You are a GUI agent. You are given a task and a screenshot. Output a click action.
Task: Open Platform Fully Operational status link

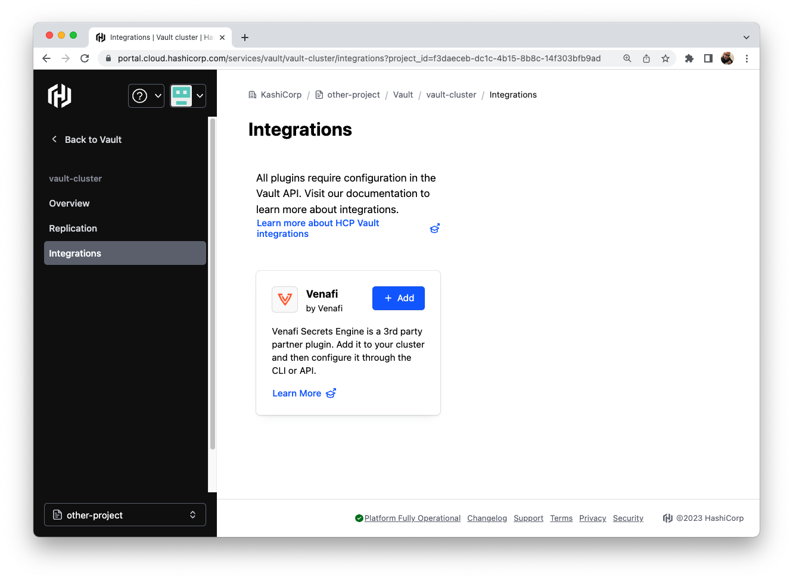click(412, 518)
